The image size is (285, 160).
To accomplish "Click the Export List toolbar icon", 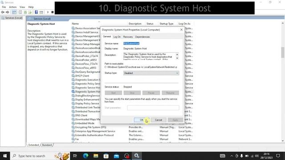I will [30, 12].
